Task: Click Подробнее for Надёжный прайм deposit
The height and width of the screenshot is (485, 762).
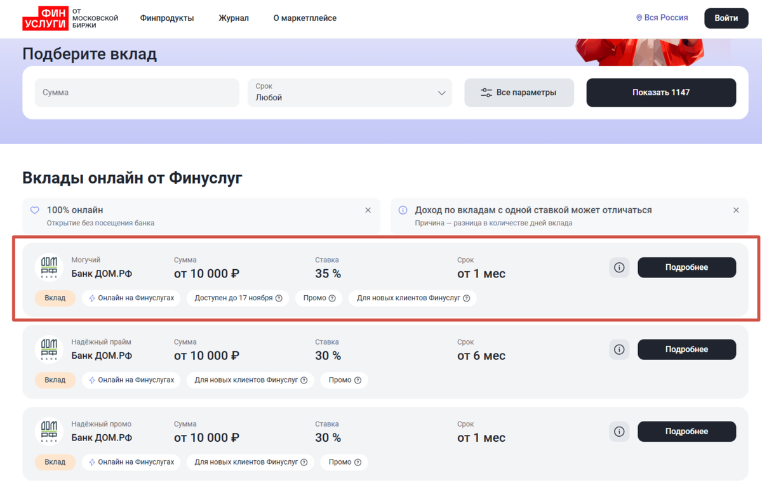Action: (x=687, y=349)
